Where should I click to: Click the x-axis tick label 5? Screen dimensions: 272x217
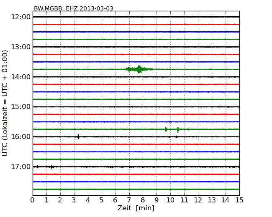click(x=102, y=200)
